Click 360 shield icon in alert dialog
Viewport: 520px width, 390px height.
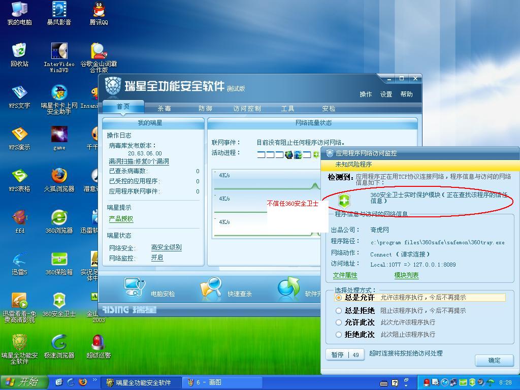coord(345,201)
